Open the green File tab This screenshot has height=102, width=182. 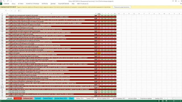pyautogui.click(x=1, y=4)
